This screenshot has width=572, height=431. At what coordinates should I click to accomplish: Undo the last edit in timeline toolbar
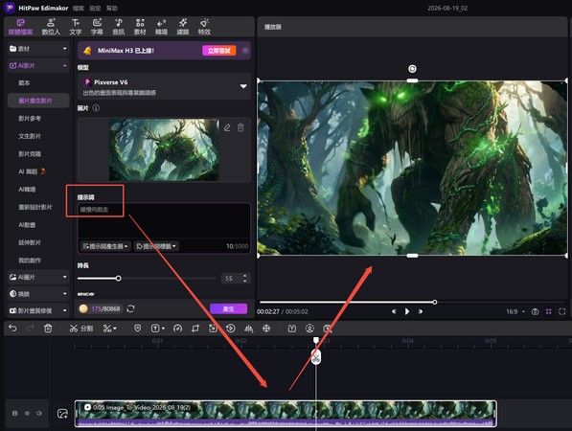tap(12, 329)
